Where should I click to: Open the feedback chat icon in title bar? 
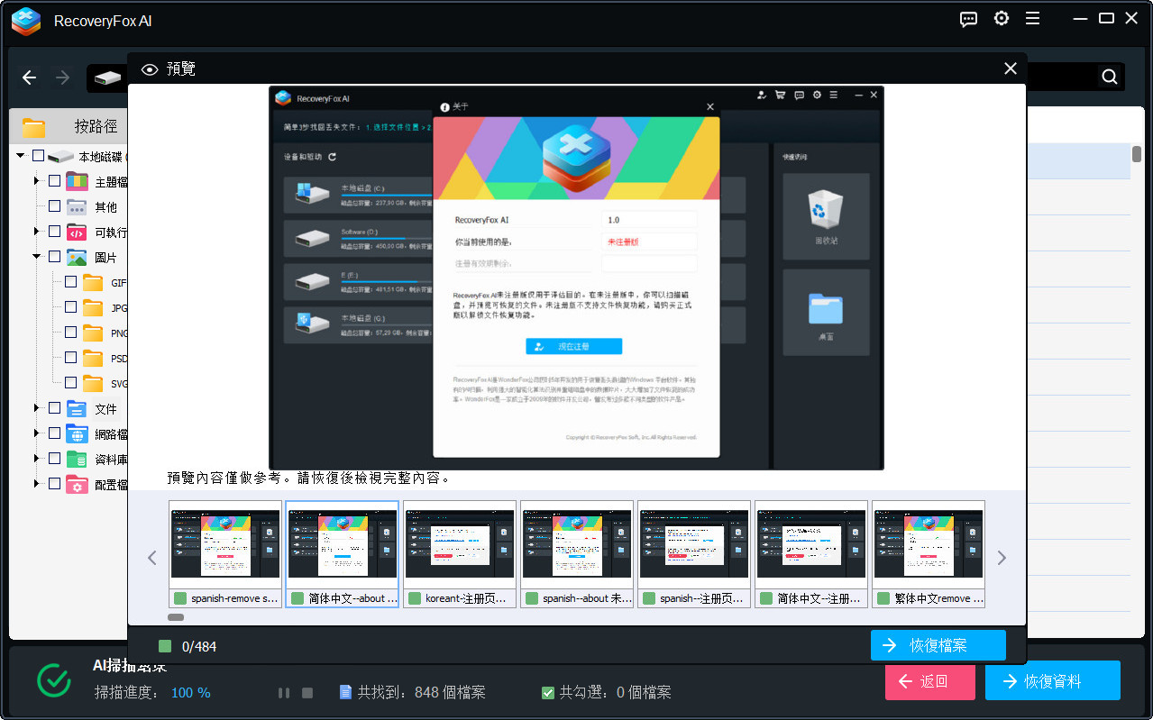tap(969, 19)
